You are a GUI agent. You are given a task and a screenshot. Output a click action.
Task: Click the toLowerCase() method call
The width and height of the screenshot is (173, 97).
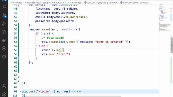[76, 17]
